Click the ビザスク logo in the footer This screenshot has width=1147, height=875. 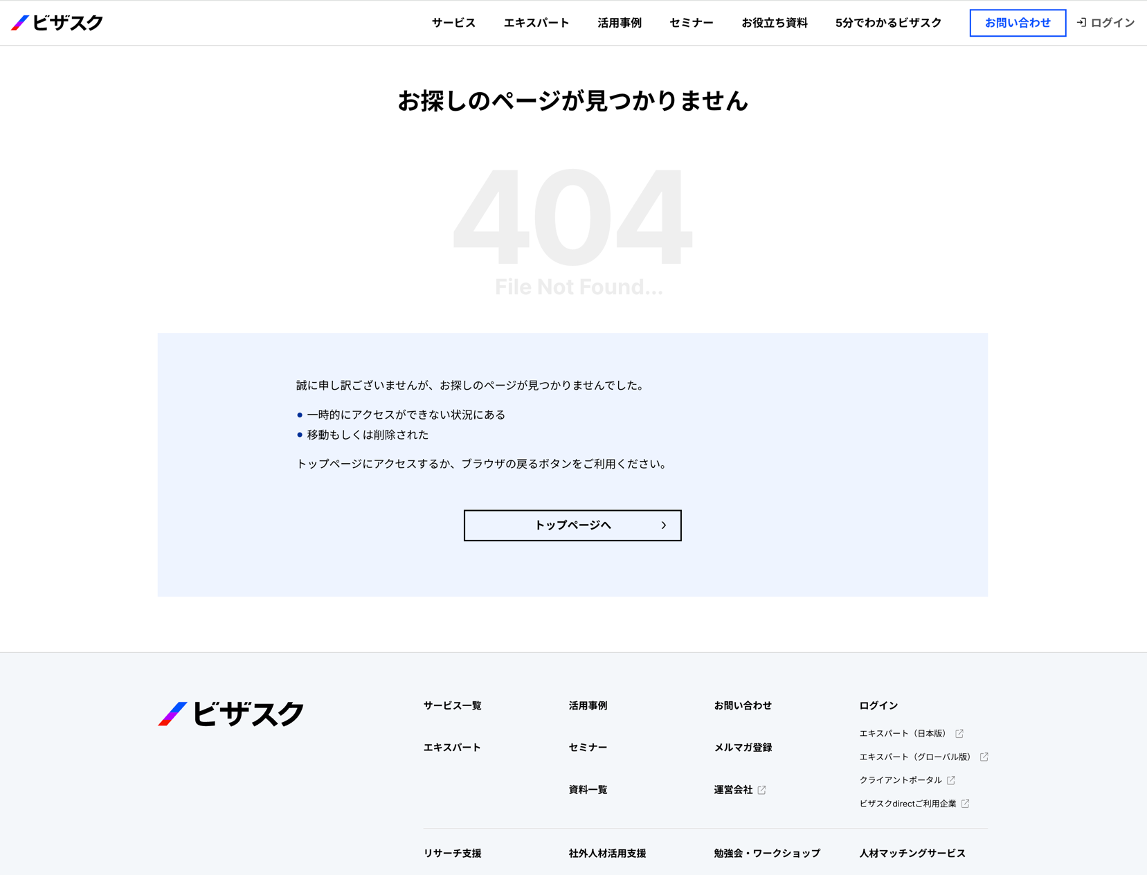(x=231, y=714)
